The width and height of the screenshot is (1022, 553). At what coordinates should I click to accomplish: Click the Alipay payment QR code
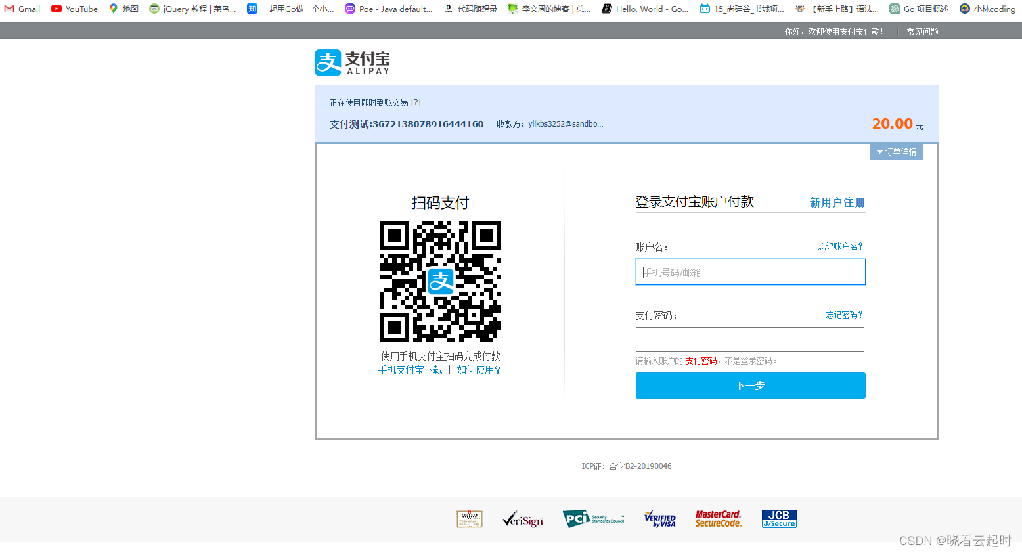tap(440, 281)
